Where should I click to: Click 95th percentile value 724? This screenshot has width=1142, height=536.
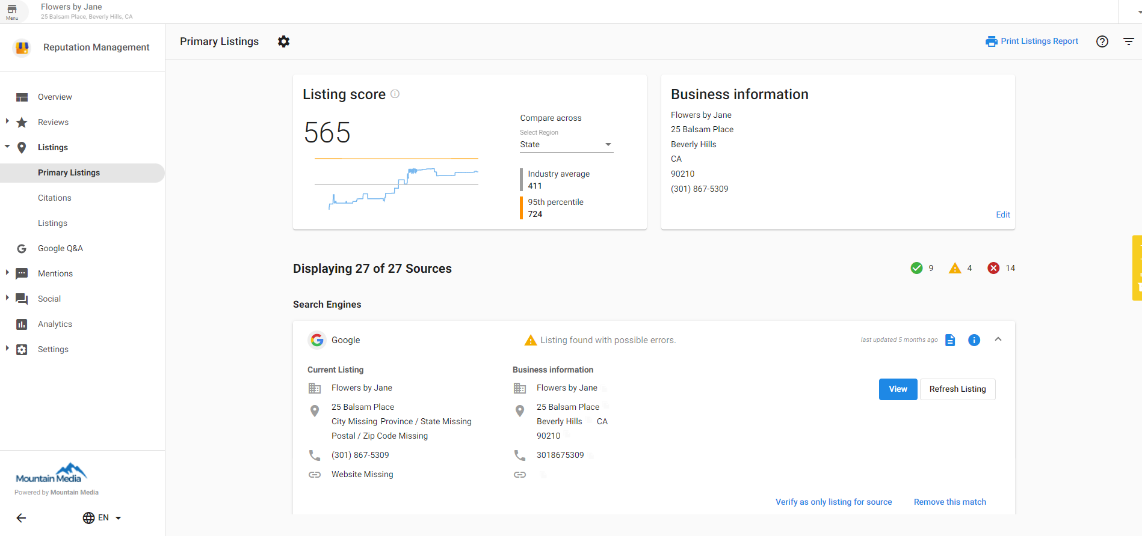click(535, 215)
